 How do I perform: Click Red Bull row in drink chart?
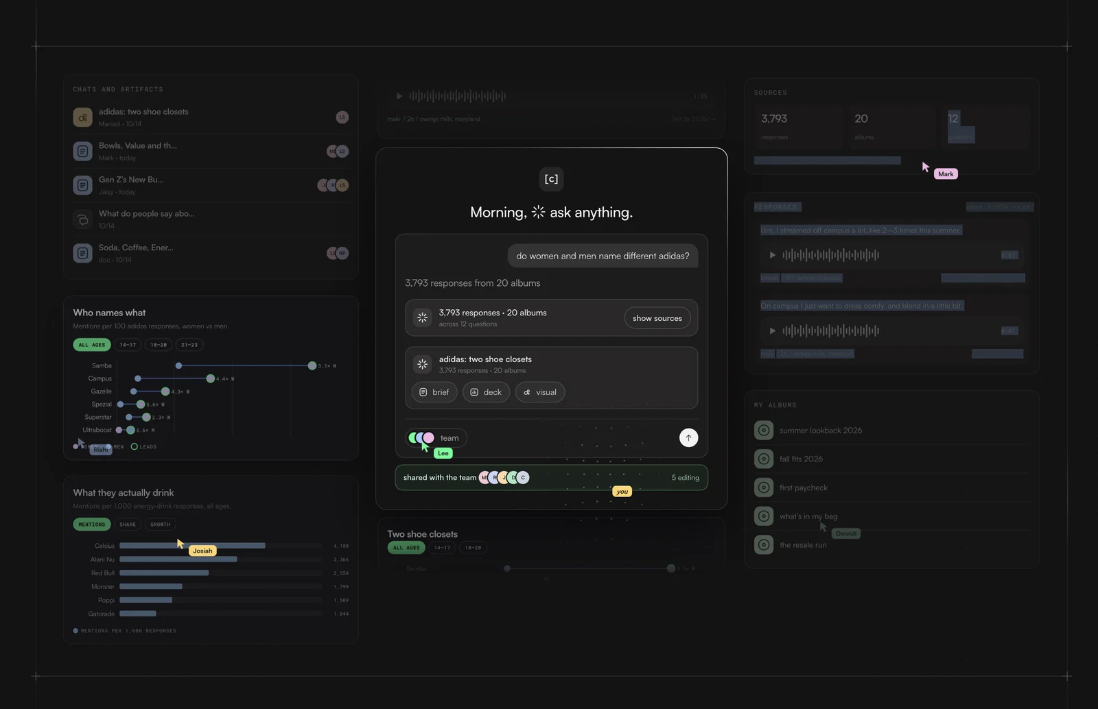[x=211, y=573]
